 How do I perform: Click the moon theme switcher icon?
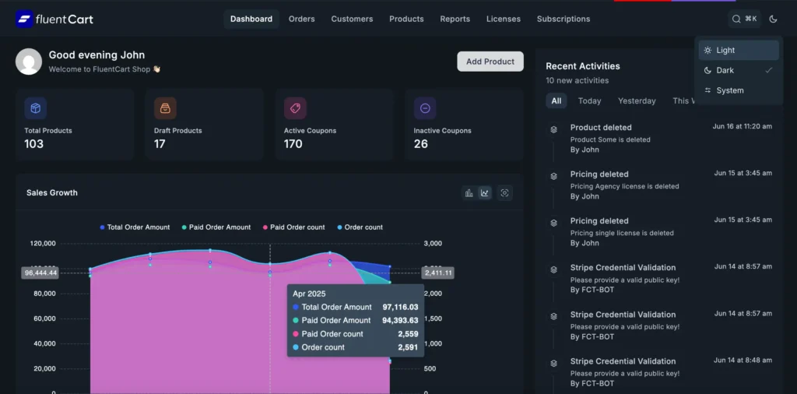tap(773, 19)
